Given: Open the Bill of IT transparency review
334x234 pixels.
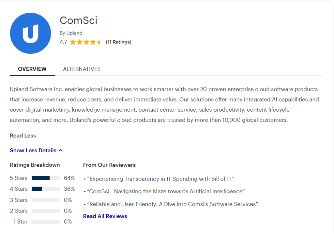Looking at the screenshot, I should (x=161, y=179).
